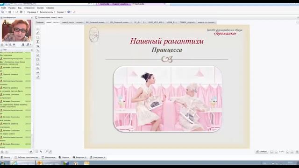Click the topmost icon of vertical drawing toolbar
Screen dimensions: 299x168
38,28
